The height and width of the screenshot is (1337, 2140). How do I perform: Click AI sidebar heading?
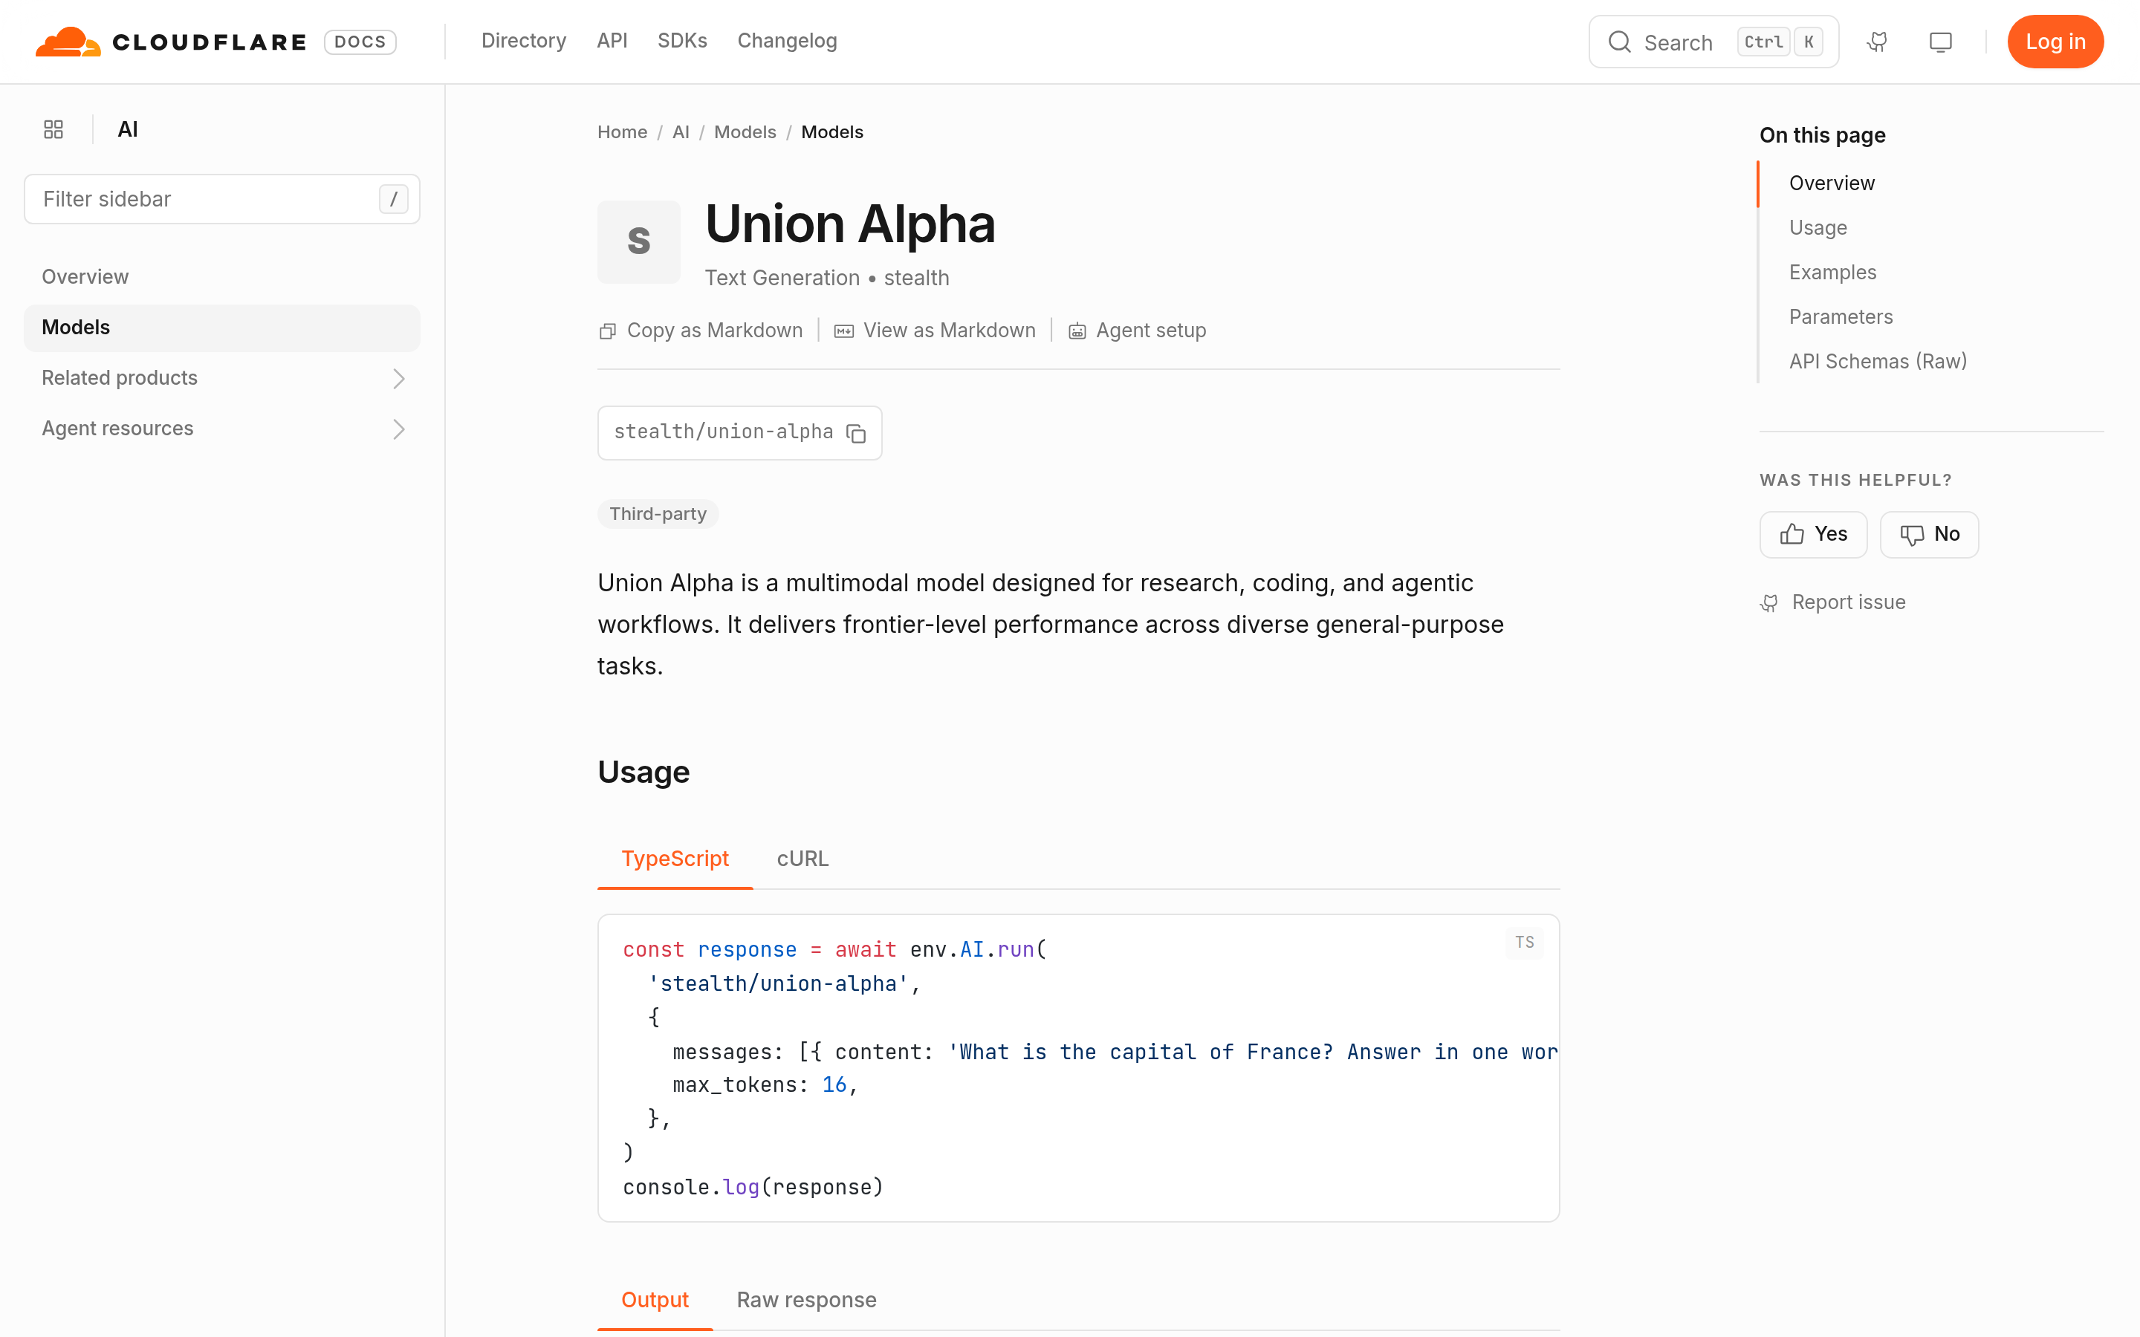(x=127, y=129)
